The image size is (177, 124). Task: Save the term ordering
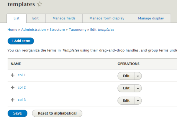tap(17, 113)
